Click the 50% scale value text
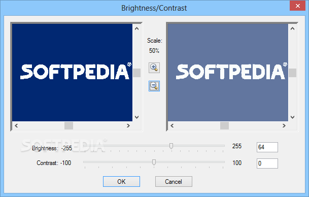Viewport: 309px width, 197px height. [x=154, y=51]
